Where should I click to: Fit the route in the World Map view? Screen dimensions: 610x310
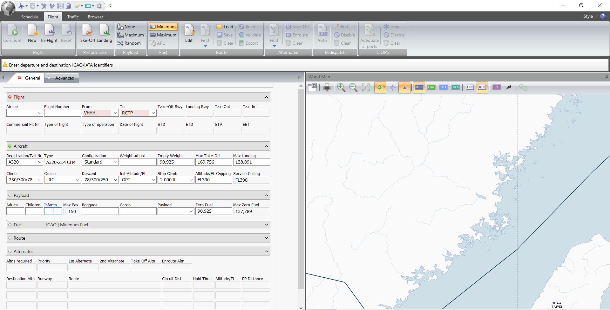tap(366, 87)
